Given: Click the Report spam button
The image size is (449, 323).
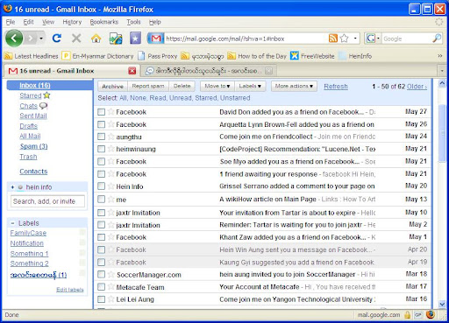Looking at the screenshot, I should pyautogui.click(x=148, y=86).
